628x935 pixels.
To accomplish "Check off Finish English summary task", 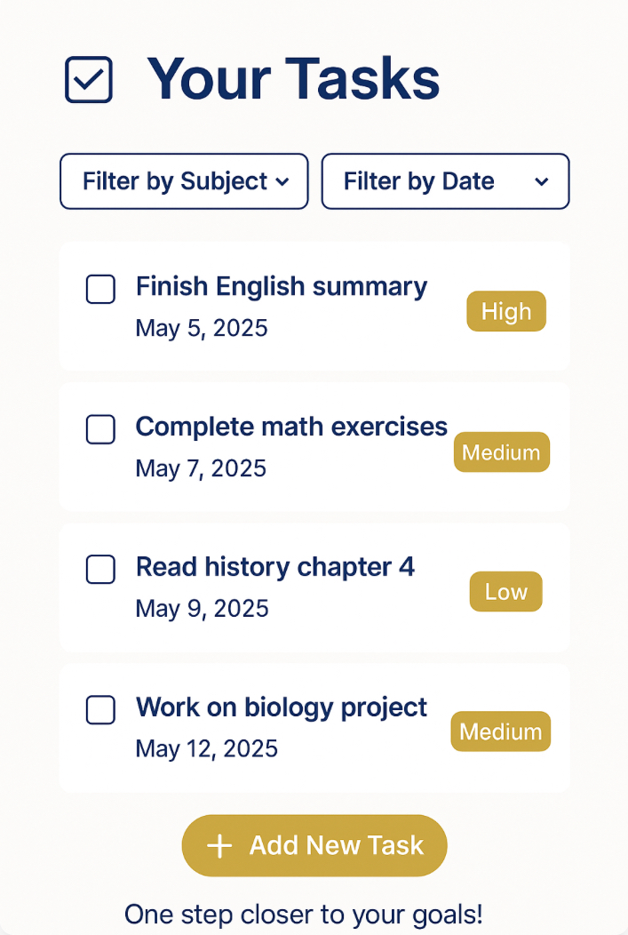I will coord(100,290).
